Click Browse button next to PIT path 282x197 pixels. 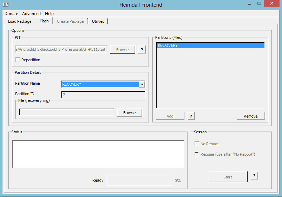pos(123,50)
